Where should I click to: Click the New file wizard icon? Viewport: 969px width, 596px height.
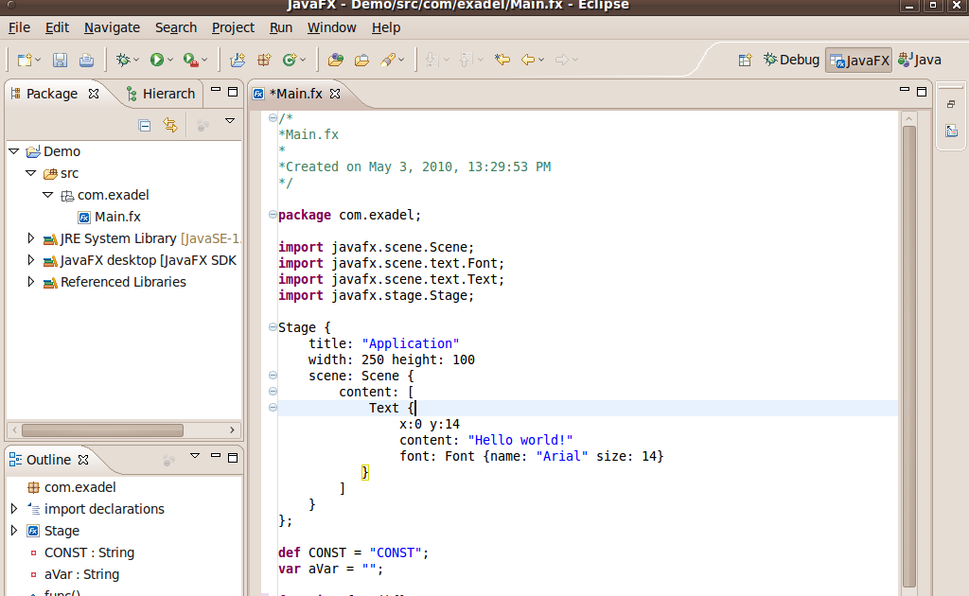(x=25, y=60)
